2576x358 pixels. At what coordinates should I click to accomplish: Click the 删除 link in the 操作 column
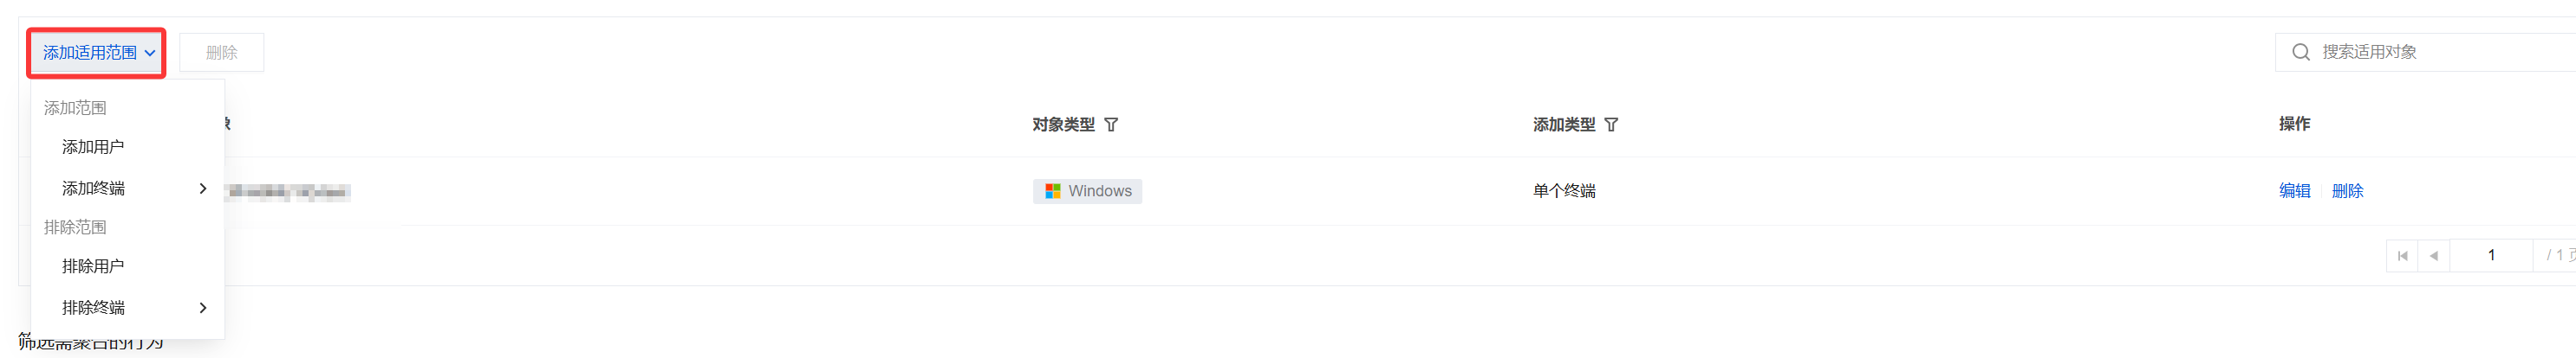point(2347,191)
